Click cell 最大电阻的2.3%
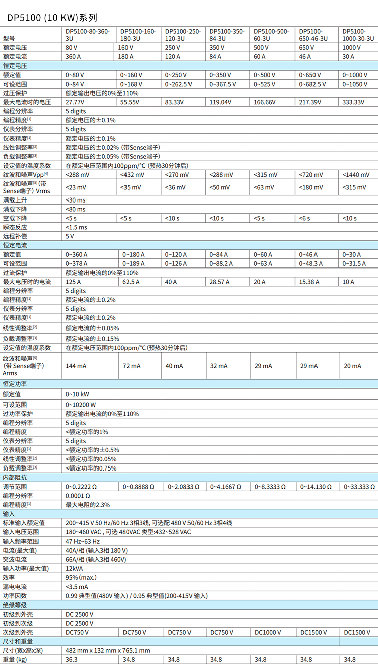This screenshot has width=378, height=670. pyautogui.click(x=88, y=505)
